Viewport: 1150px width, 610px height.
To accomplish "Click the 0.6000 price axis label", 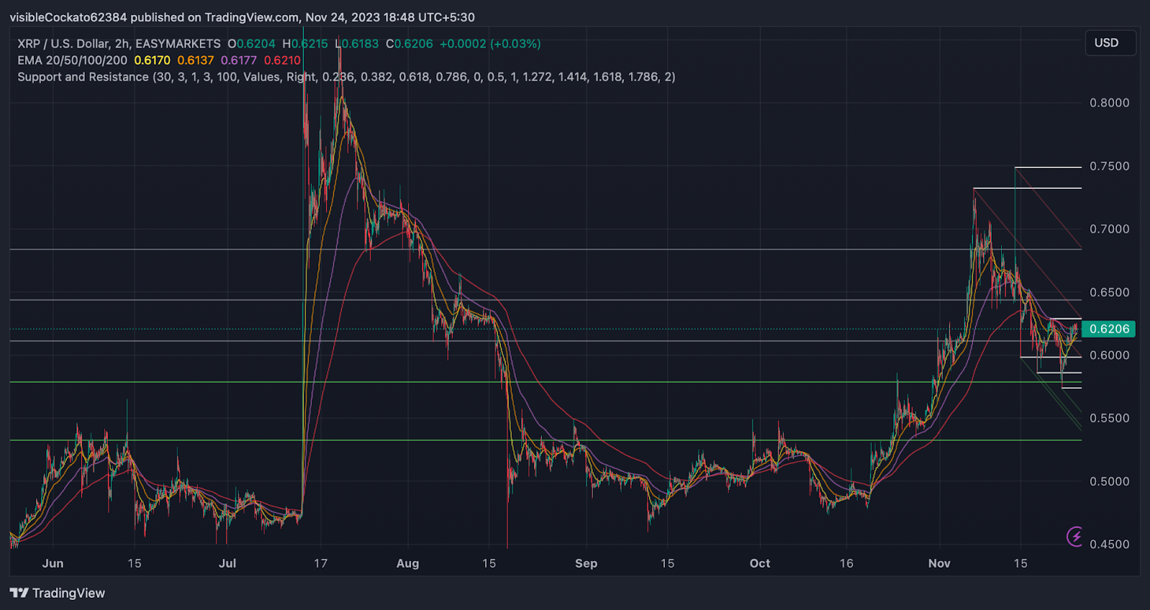I will pyautogui.click(x=1110, y=355).
